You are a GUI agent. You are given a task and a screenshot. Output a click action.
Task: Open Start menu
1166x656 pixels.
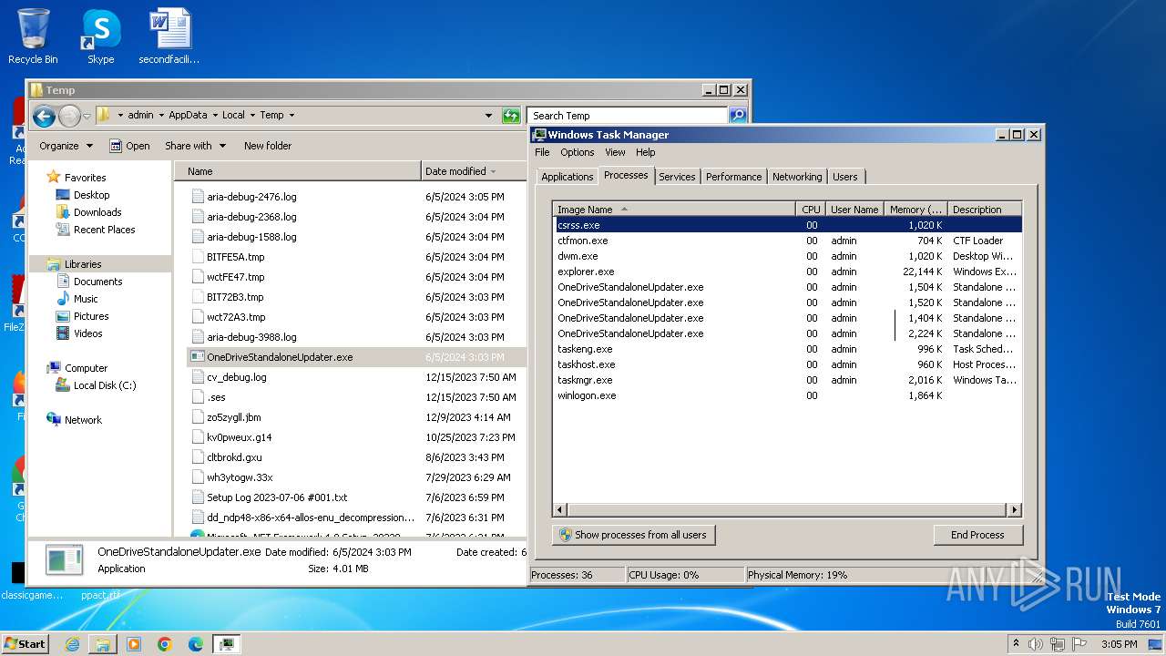(25, 644)
